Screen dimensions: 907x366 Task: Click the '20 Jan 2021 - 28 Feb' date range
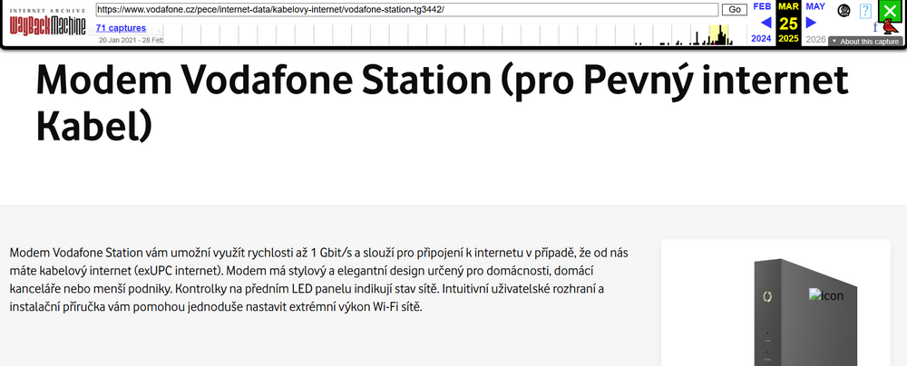tap(131, 41)
